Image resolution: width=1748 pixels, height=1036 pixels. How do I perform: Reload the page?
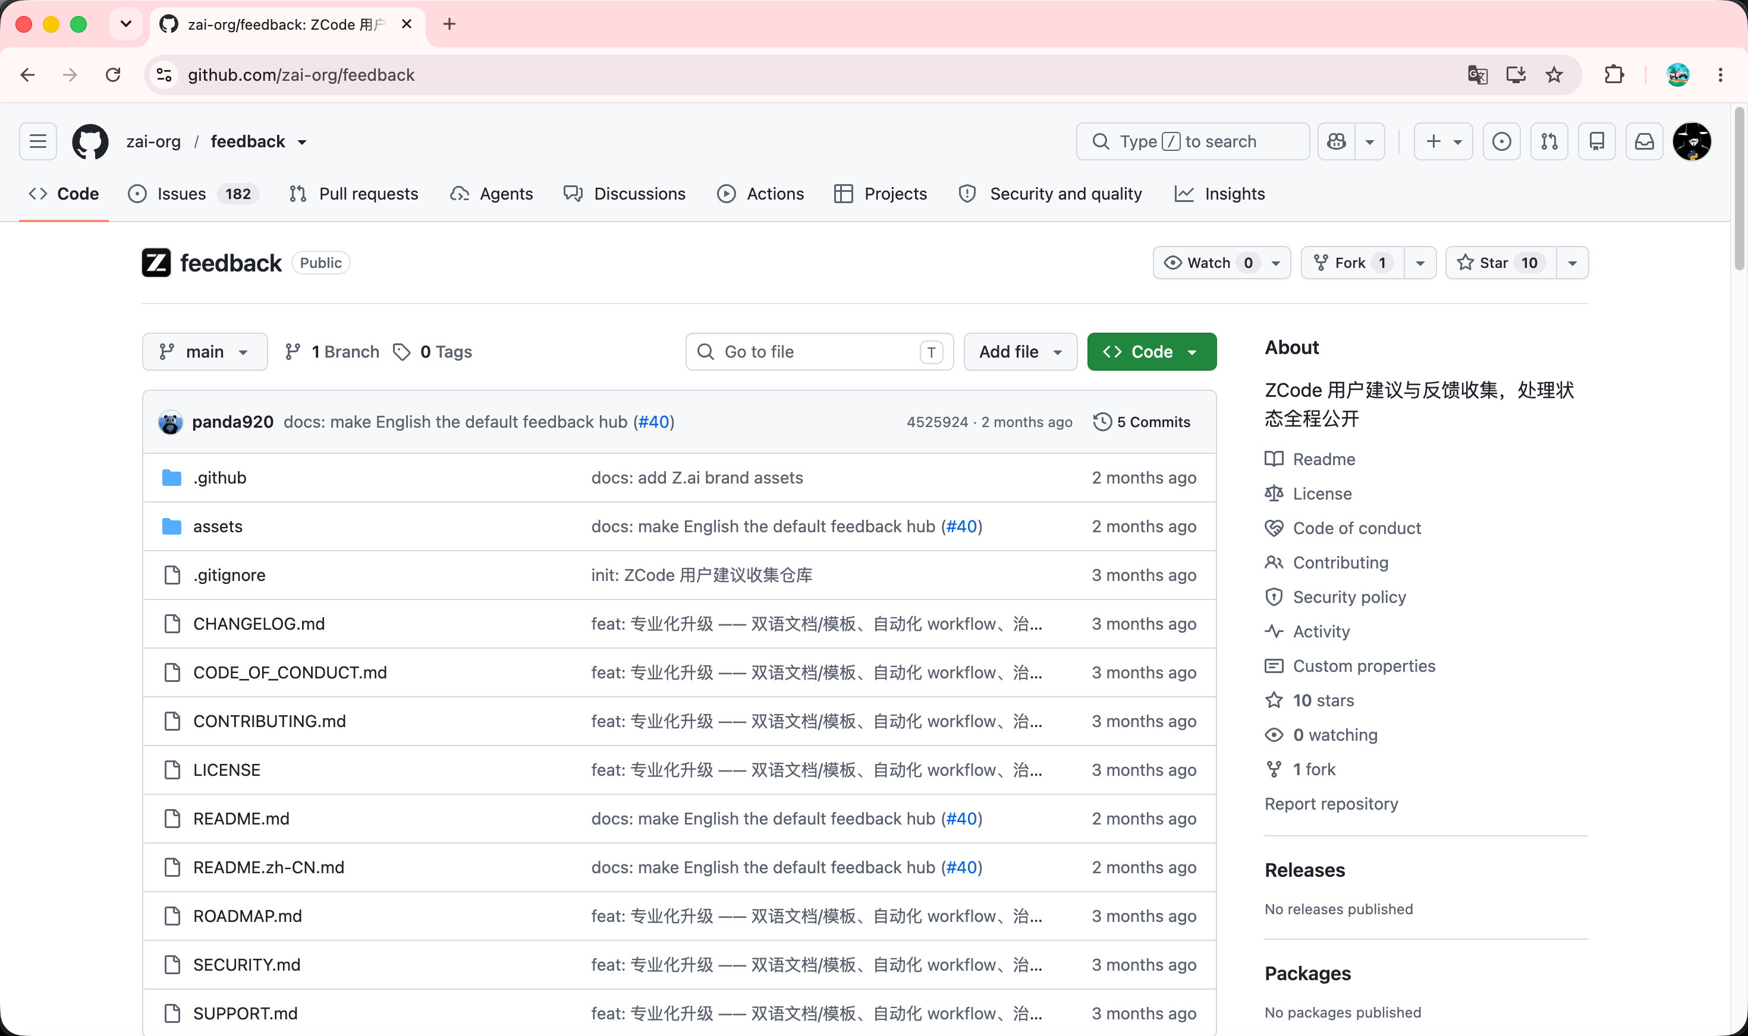(112, 75)
